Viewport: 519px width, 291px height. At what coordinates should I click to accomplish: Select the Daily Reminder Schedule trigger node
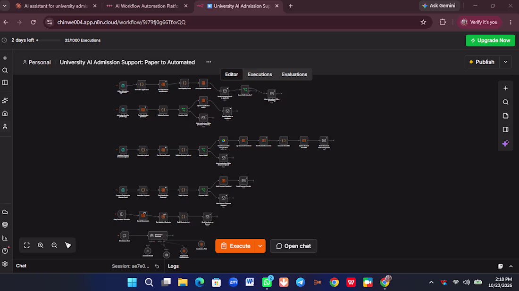(121, 214)
